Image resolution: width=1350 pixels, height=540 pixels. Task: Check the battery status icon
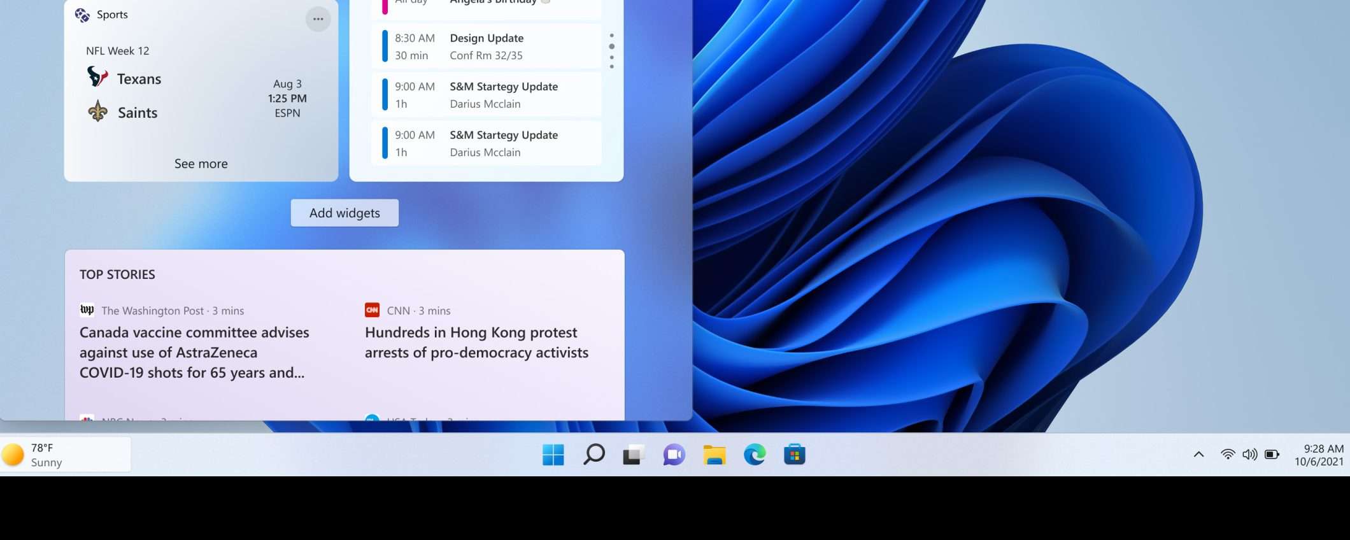1272,454
